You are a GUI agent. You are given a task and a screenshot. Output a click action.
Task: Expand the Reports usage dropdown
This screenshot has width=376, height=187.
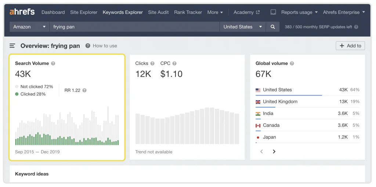(x=299, y=12)
